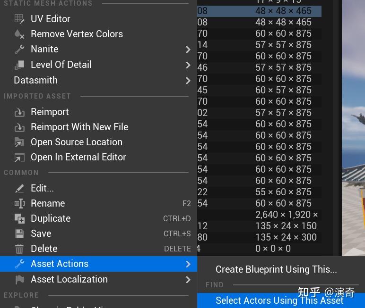
Task: Click the Rename icon
Action: click(19, 203)
